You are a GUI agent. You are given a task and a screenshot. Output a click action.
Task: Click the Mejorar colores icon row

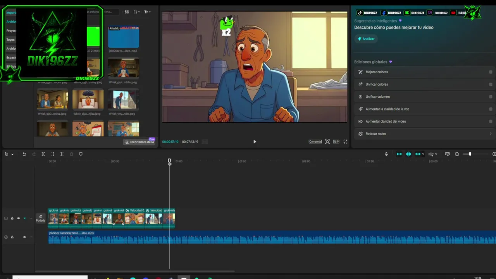pos(425,72)
